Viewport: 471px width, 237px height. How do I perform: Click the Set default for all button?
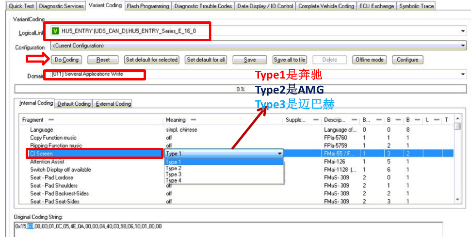[x=206, y=60]
